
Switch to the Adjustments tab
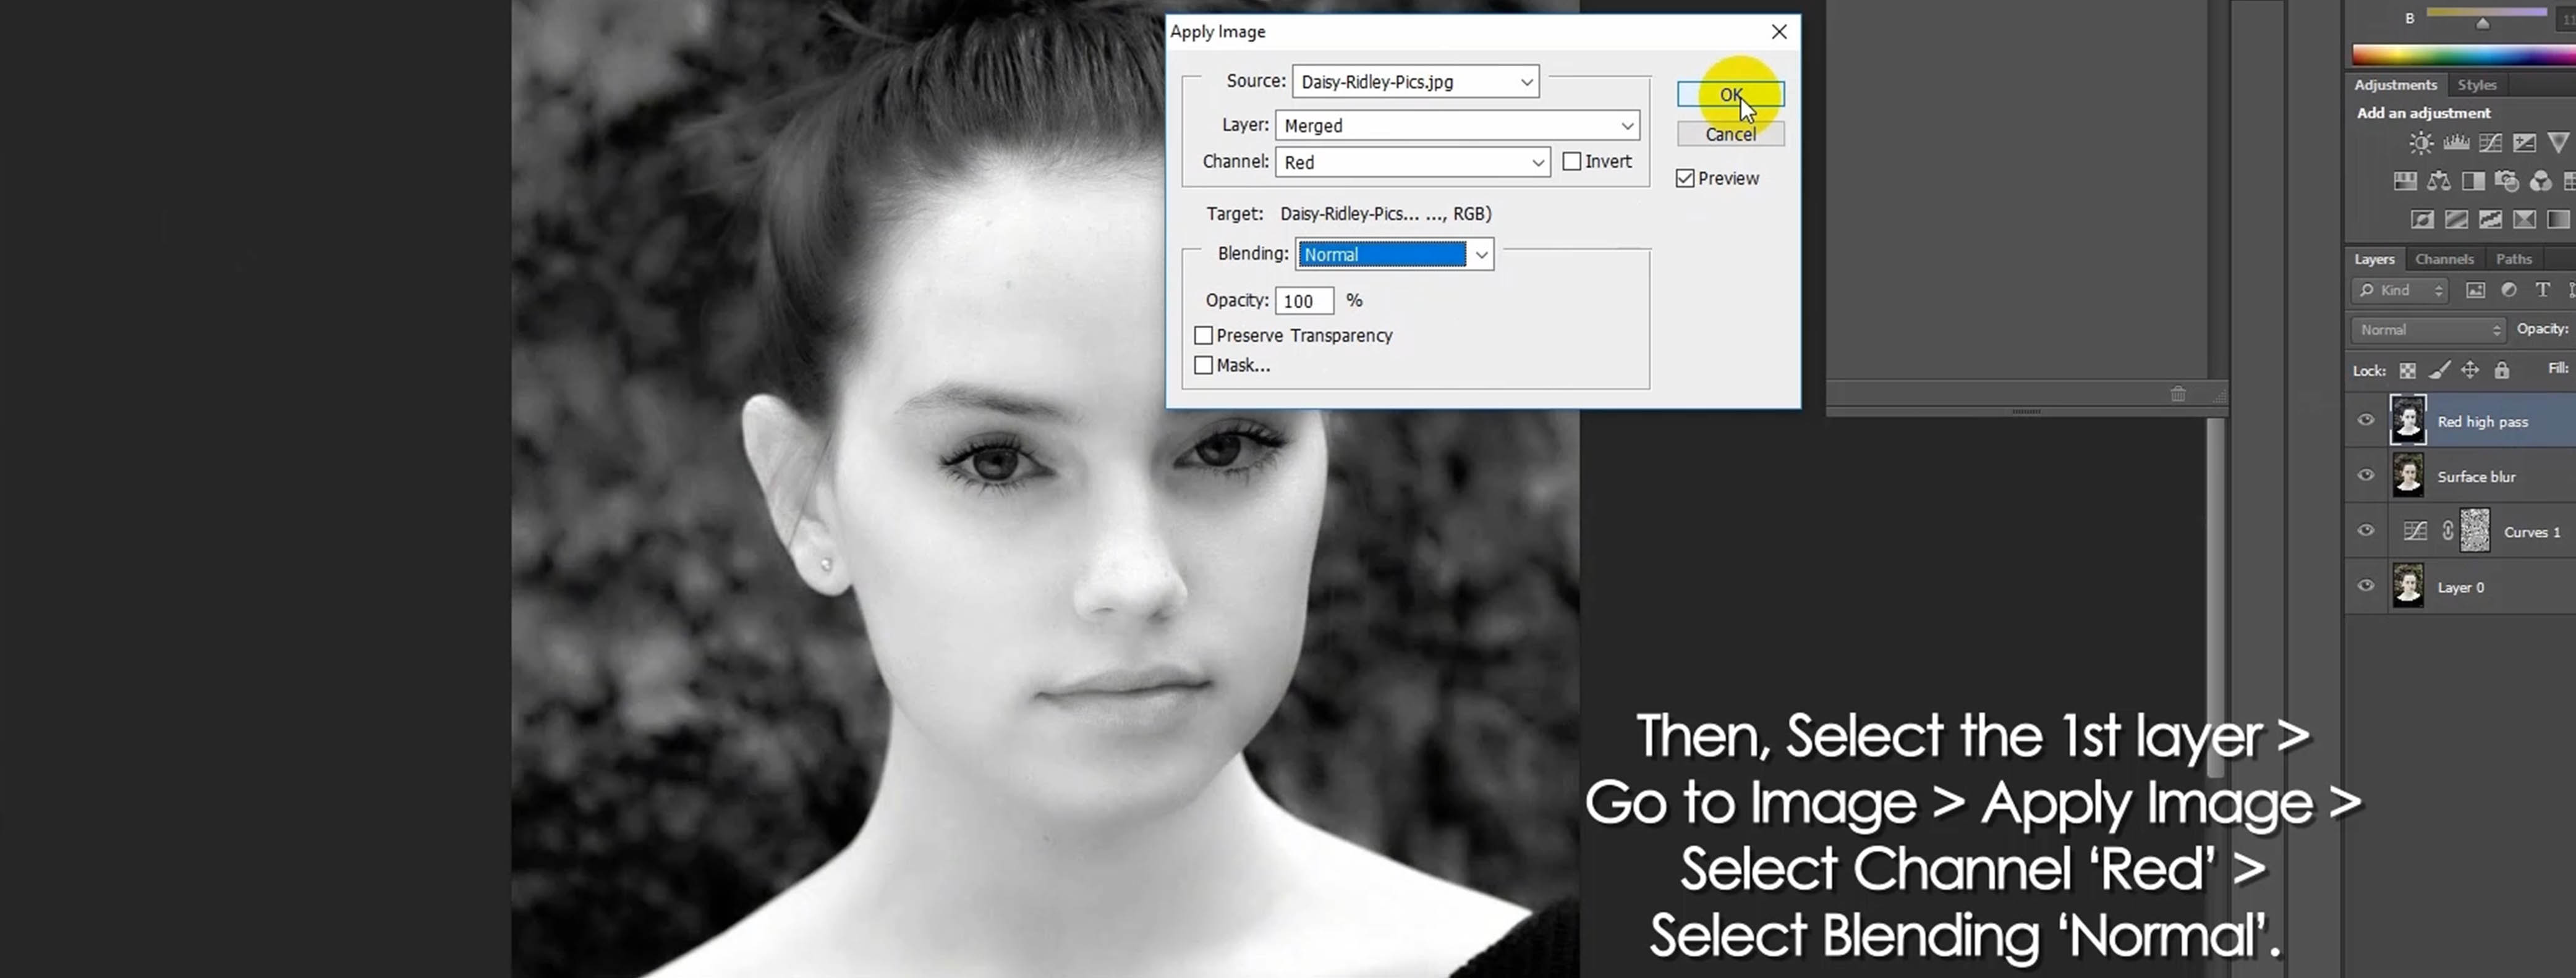point(2395,85)
